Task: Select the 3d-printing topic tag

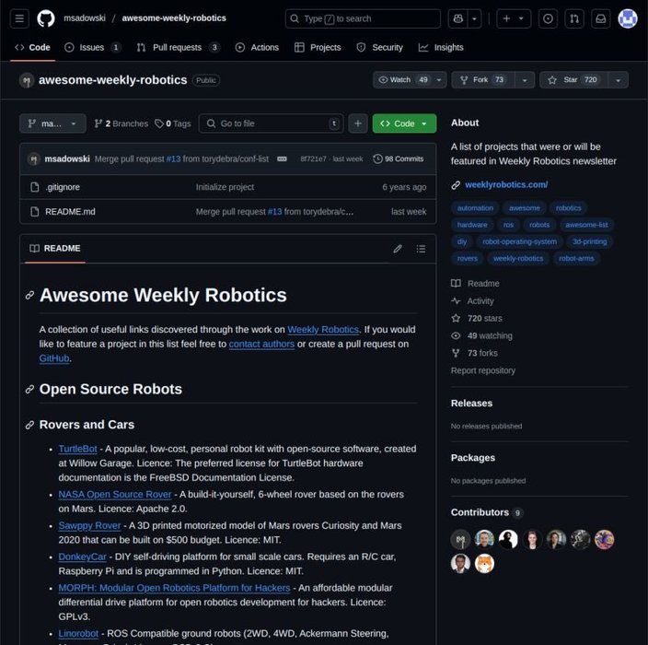Action: click(x=589, y=241)
